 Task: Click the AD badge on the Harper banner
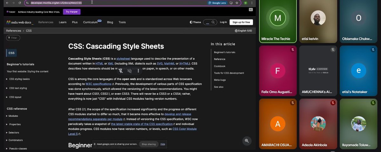[251, 10]
